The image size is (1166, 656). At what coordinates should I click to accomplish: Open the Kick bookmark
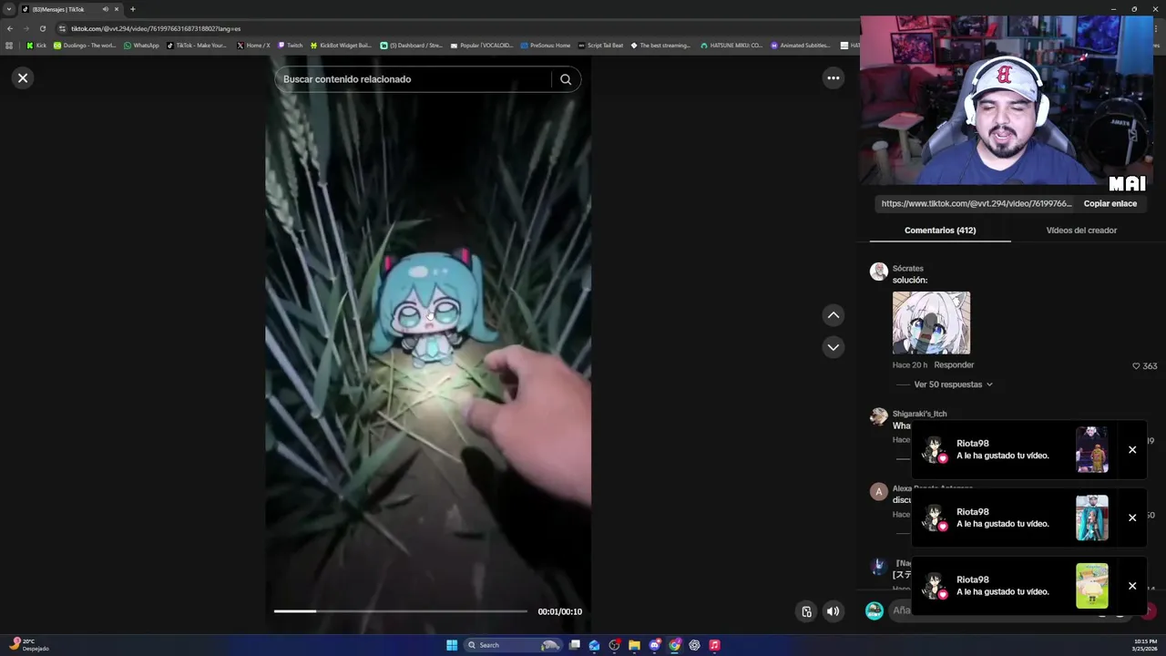coord(36,46)
